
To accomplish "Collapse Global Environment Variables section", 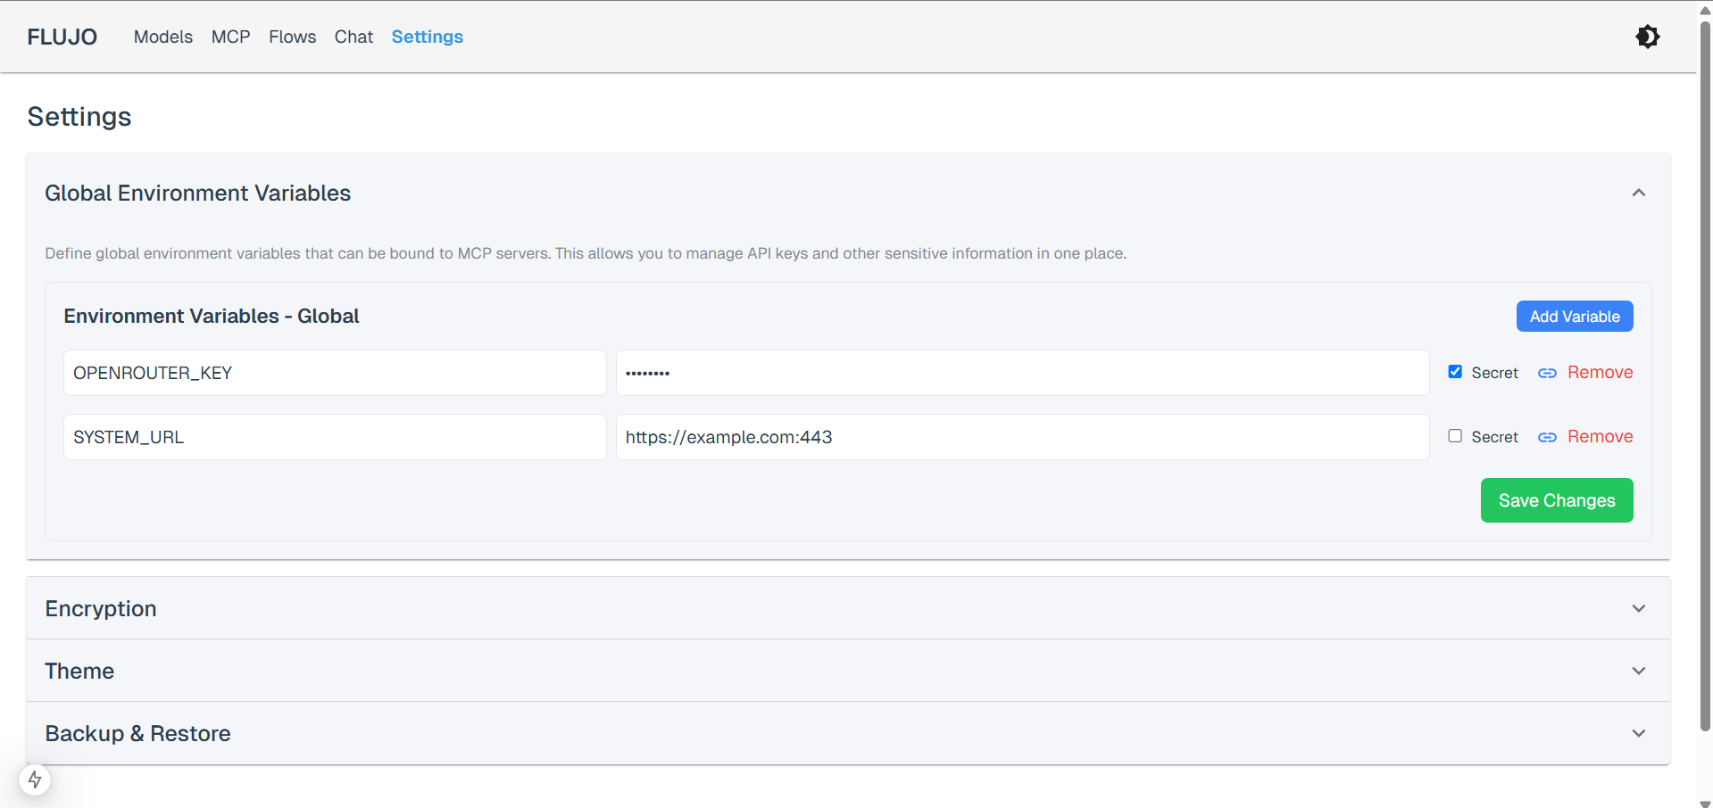I will [x=1638, y=193].
